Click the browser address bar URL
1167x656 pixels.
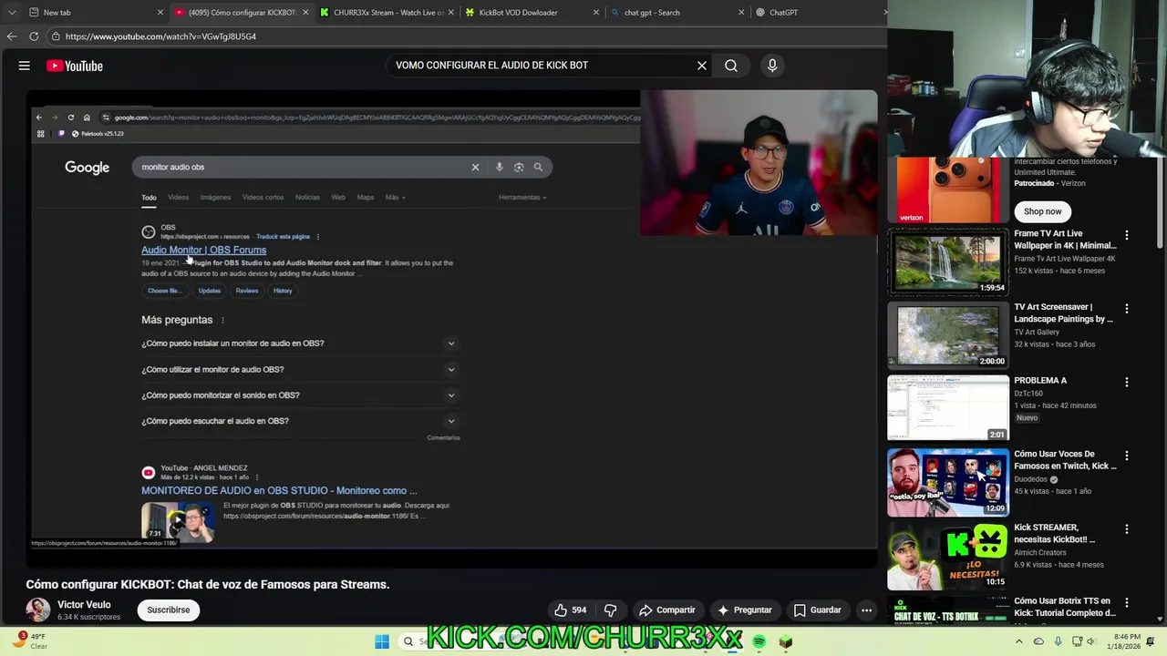pos(160,36)
